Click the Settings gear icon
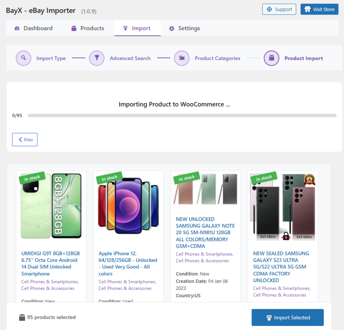The height and width of the screenshot is (330, 344). click(x=172, y=28)
